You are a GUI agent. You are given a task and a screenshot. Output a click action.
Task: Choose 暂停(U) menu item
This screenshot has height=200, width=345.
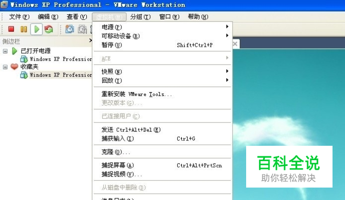pos(162,45)
